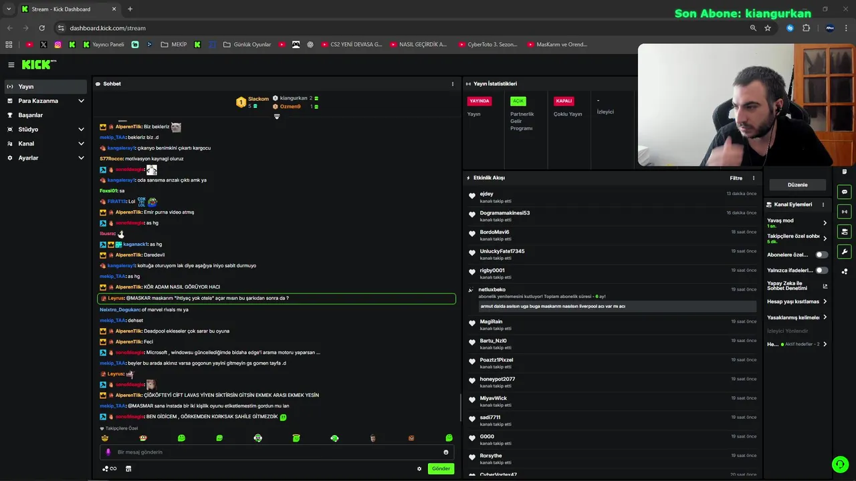Open CyberToto 3. Sezon bookmark
Viewport: 856px width, 481px height.
point(488,45)
